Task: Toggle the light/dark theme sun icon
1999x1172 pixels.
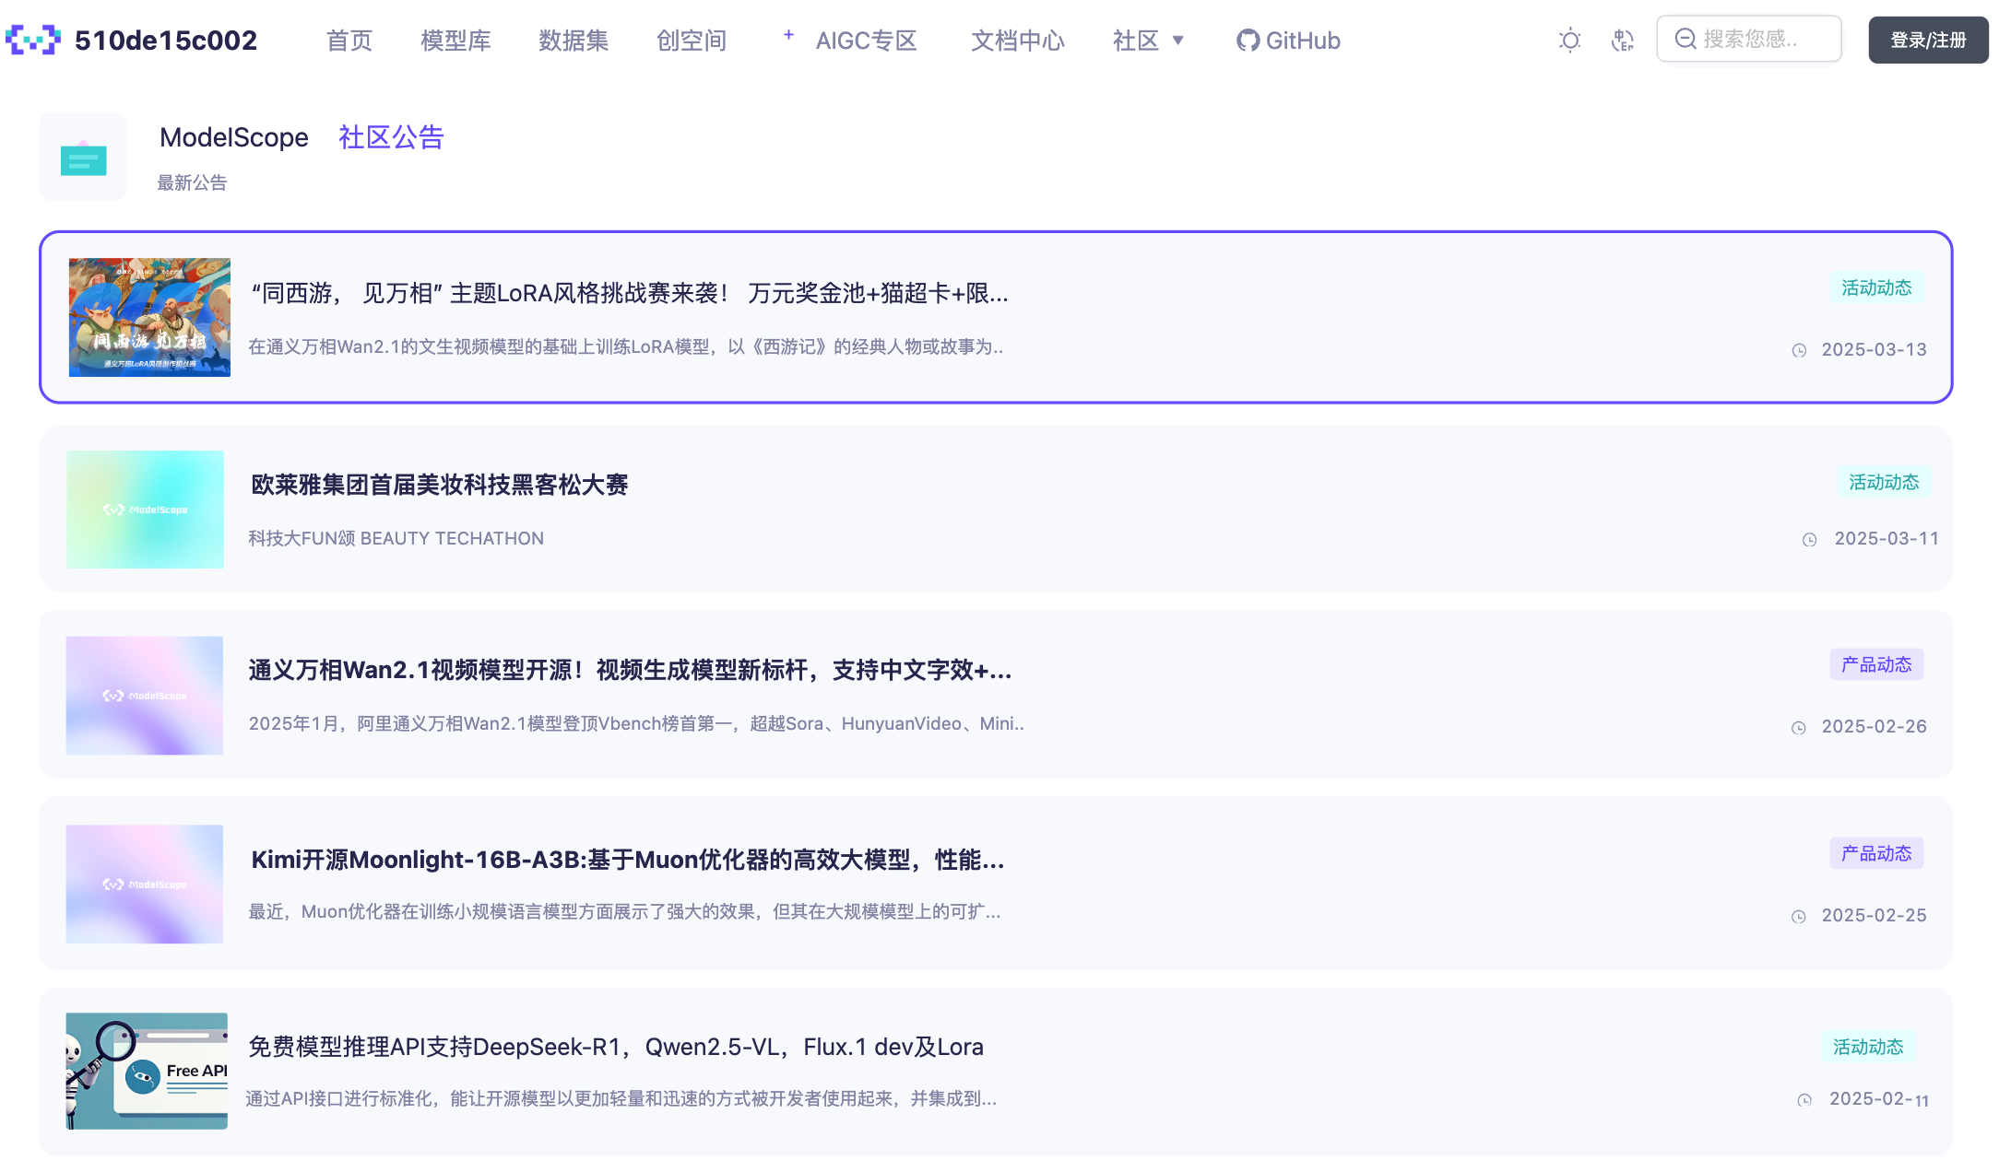Action: click(1569, 41)
